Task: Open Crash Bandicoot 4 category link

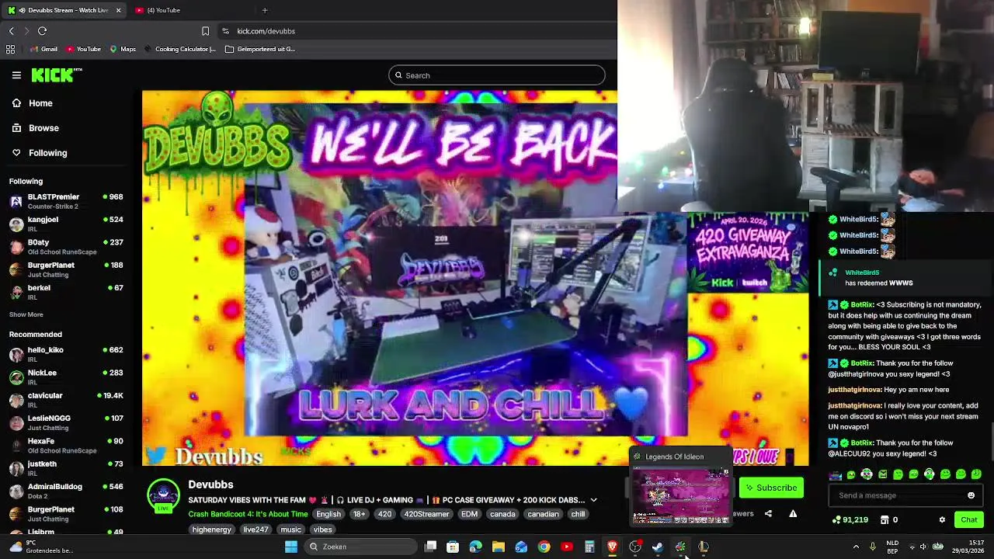Action: tap(248, 514)
